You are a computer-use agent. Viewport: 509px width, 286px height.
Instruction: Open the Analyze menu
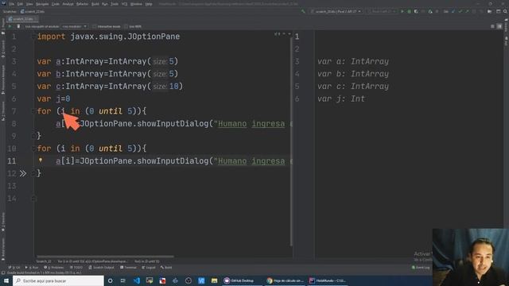pyautogui.click(x=68, y=4)
